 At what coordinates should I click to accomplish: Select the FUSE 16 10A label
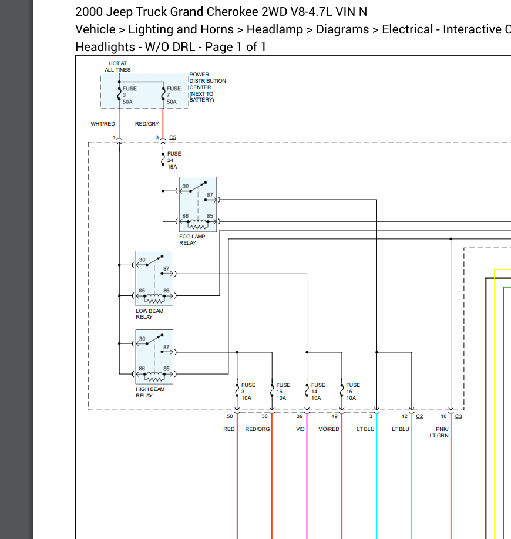tap(283, 392)
